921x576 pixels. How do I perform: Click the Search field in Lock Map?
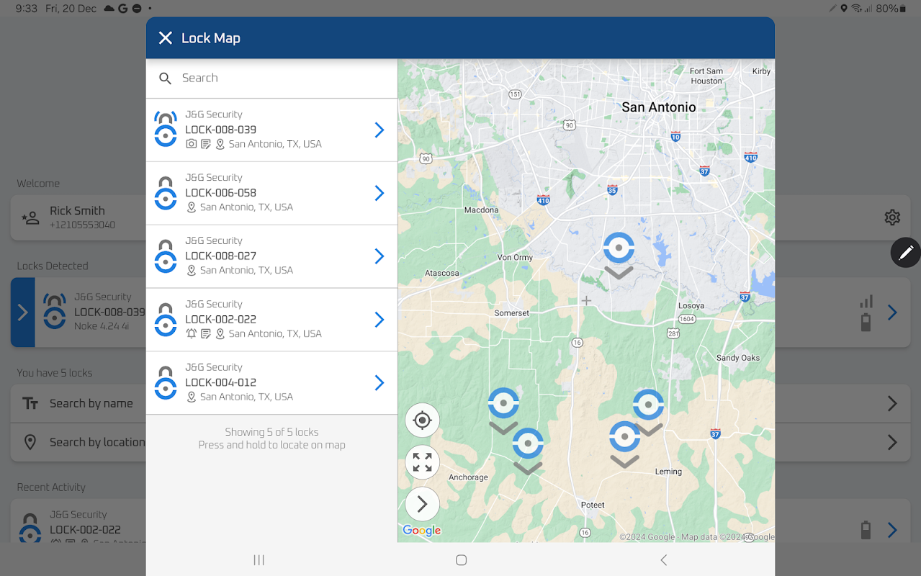[x=271, y=78]
